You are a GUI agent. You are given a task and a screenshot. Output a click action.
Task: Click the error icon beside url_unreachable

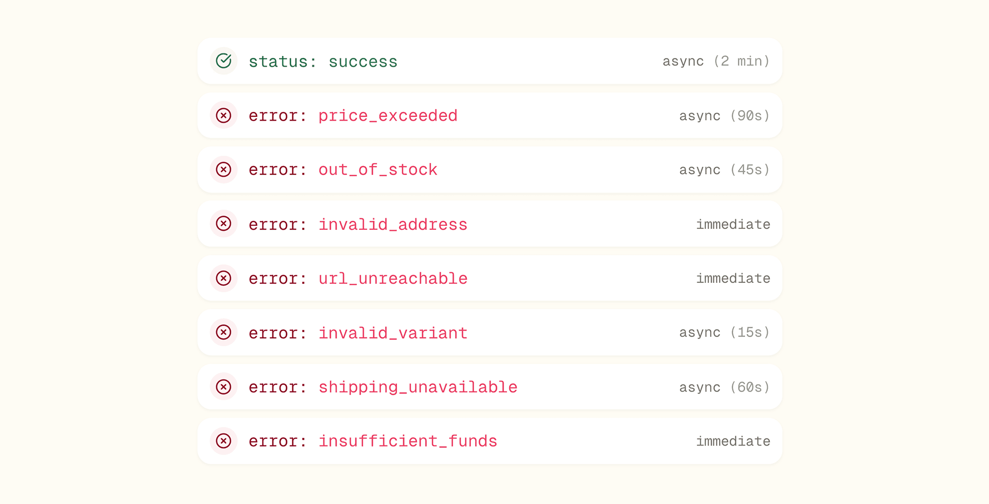[224, 278]
